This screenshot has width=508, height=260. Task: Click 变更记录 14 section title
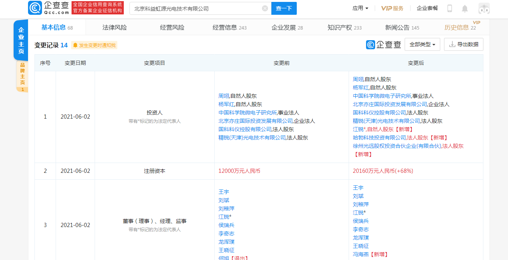(x=51, y=45)
